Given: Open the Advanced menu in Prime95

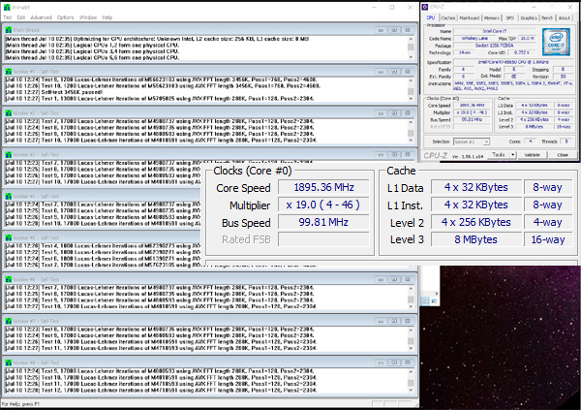Looking at the screenshot, I should tap(41, 17).
